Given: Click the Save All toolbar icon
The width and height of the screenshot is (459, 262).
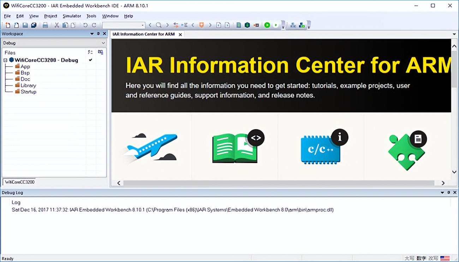Looking at the screenshot, I should (x=34, y=25).
